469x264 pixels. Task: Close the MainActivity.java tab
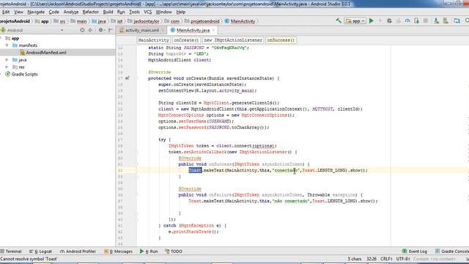coord(213,30)
